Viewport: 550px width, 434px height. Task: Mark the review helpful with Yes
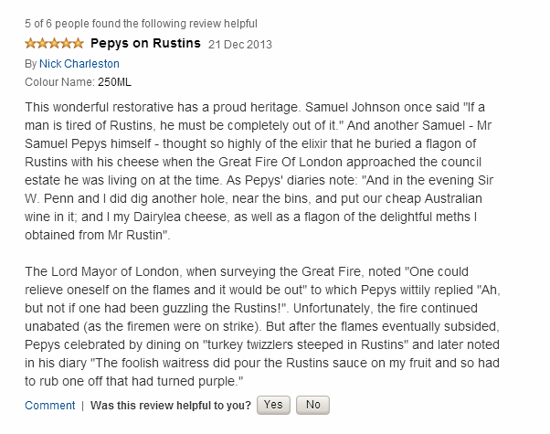pyautogui.click(x=273, y=405)
